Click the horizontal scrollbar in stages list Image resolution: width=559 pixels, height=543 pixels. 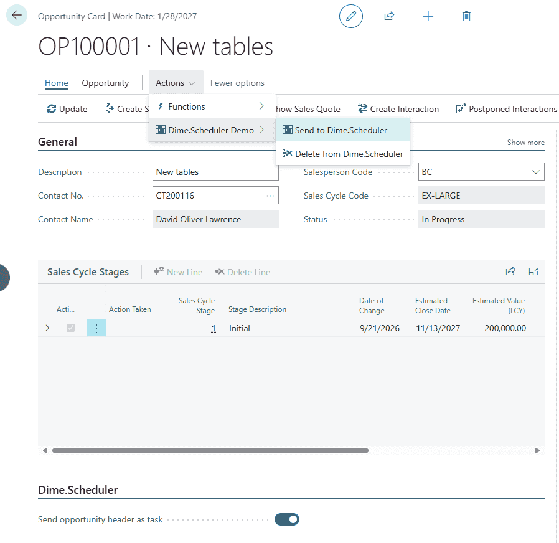tap(210, 450)
